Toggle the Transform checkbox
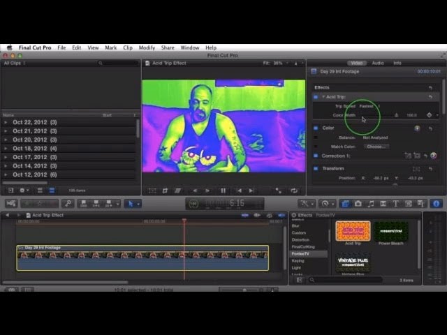 pyautogui.click(x=316, y=169)
